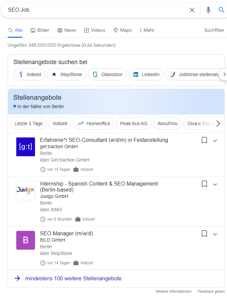Show more job sites with the arrow

tap(224, 74)
